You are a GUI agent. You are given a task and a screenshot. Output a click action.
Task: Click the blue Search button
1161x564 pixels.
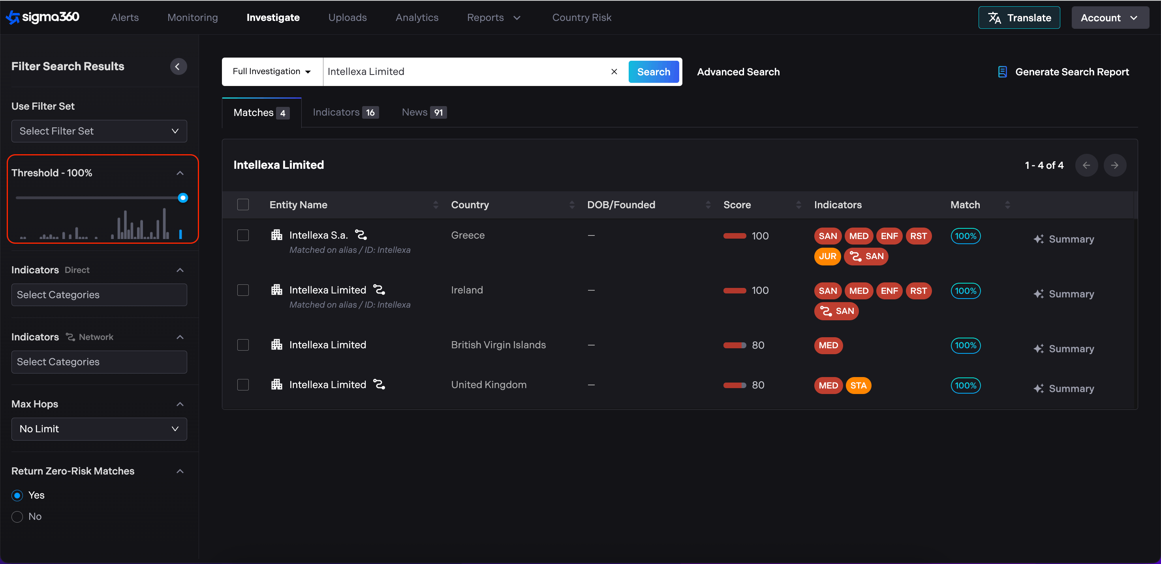(x=653, y=71)
